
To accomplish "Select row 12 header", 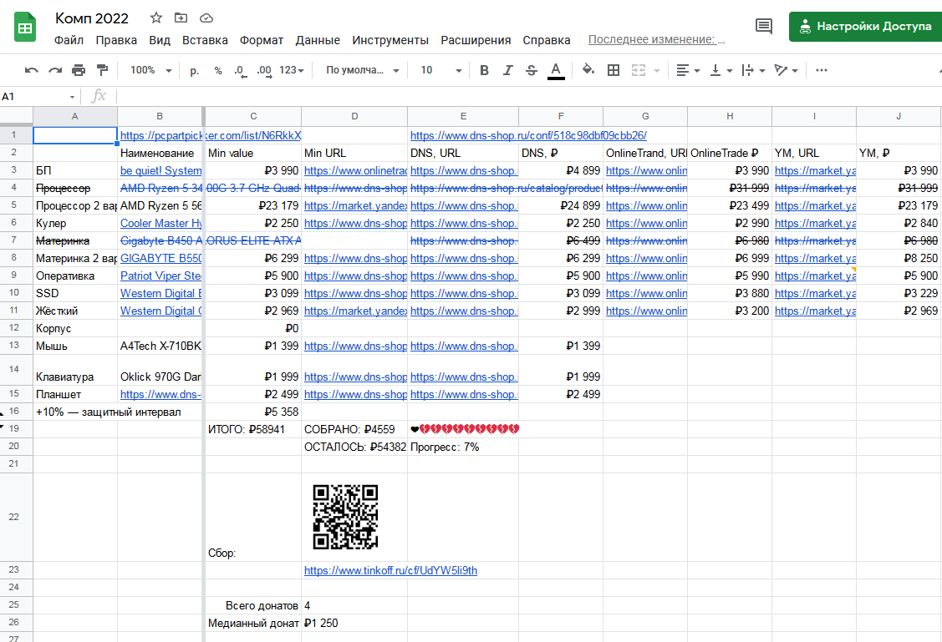I will click(x=16, y=328).
